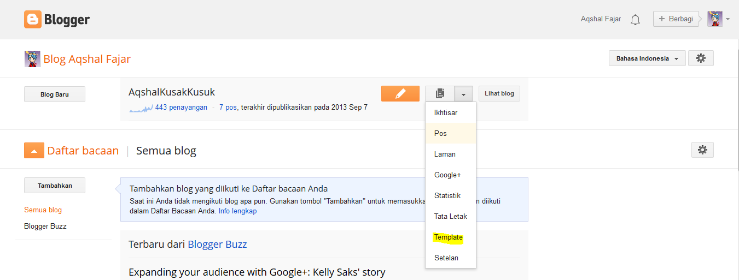Select Google+ in the dropdown menu

[x=451, y=175]
